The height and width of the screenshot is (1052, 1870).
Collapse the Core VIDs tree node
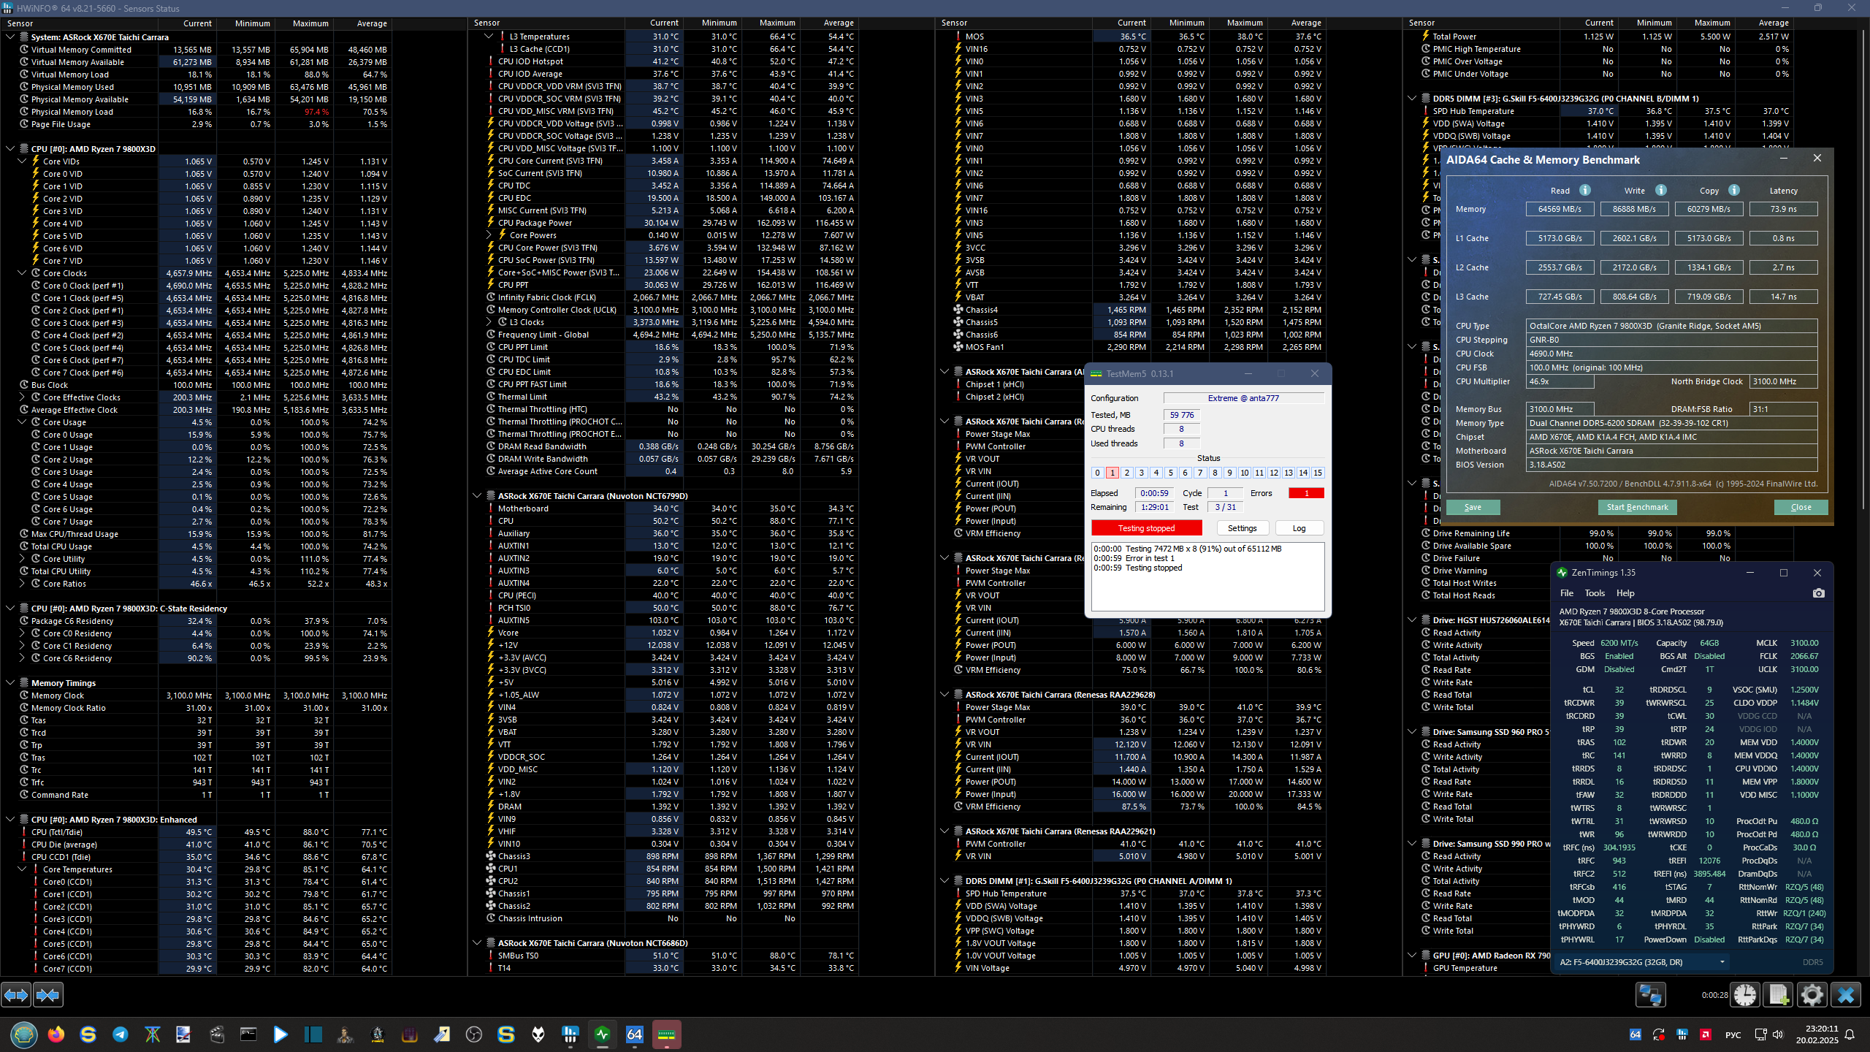(22, 161)
